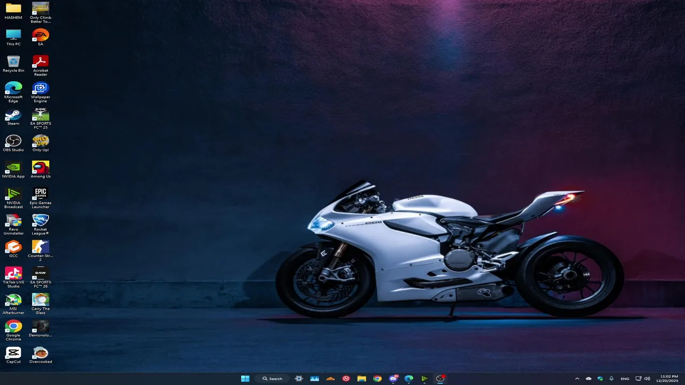
Task: Select the EA SPORTS FC 26 shortcut
Action: [x=41, y=278]
